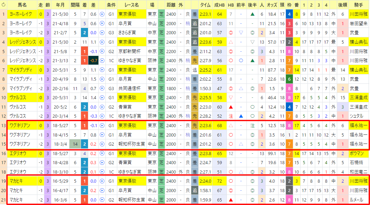Click the refresh icon in the header corner
Screen dimensions: 370x205
[3, 5]
